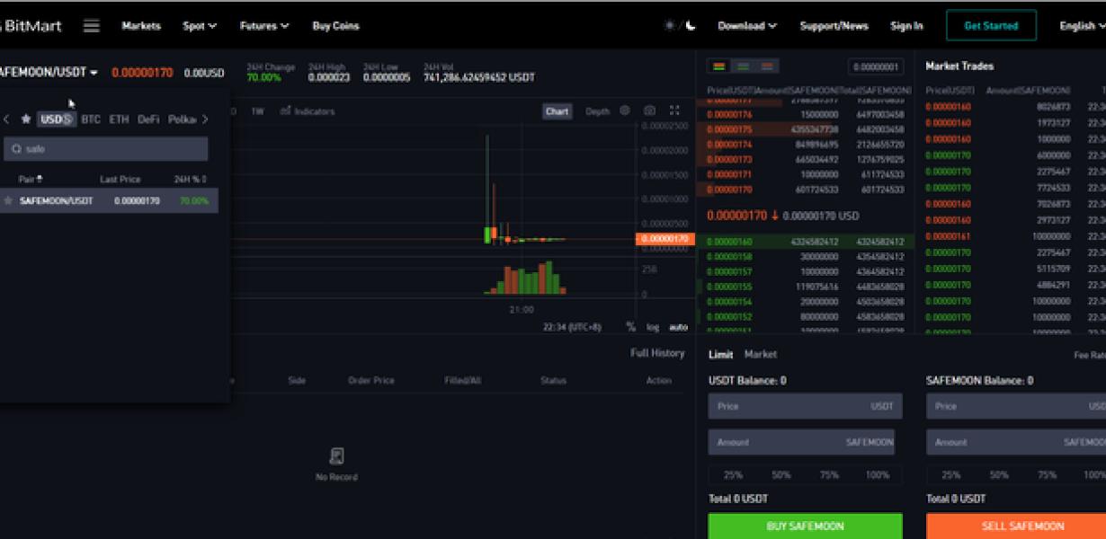This screenshot has height=539, width=1106.
Task: Collapse the SAFEMOON/USDT pair selector
Action: (49, 73)
